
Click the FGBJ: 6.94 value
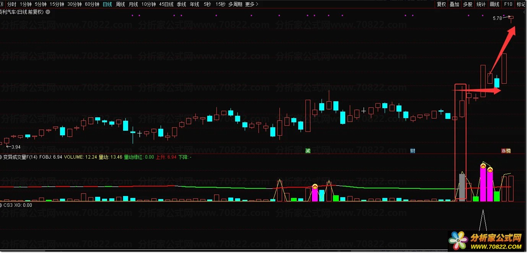coord(51,157)
